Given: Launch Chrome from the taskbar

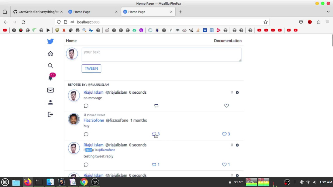Looking at the screenshot, I should 84,182.
